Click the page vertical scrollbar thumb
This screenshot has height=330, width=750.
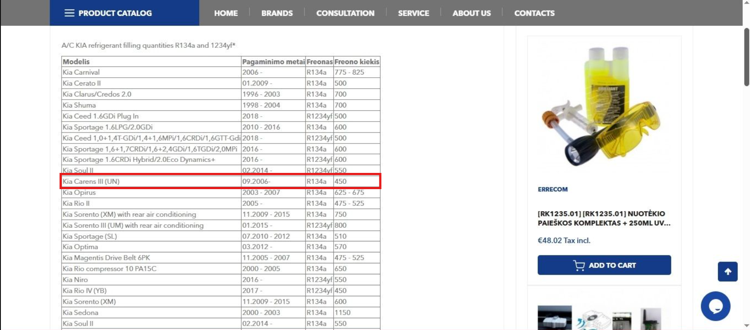746,57
